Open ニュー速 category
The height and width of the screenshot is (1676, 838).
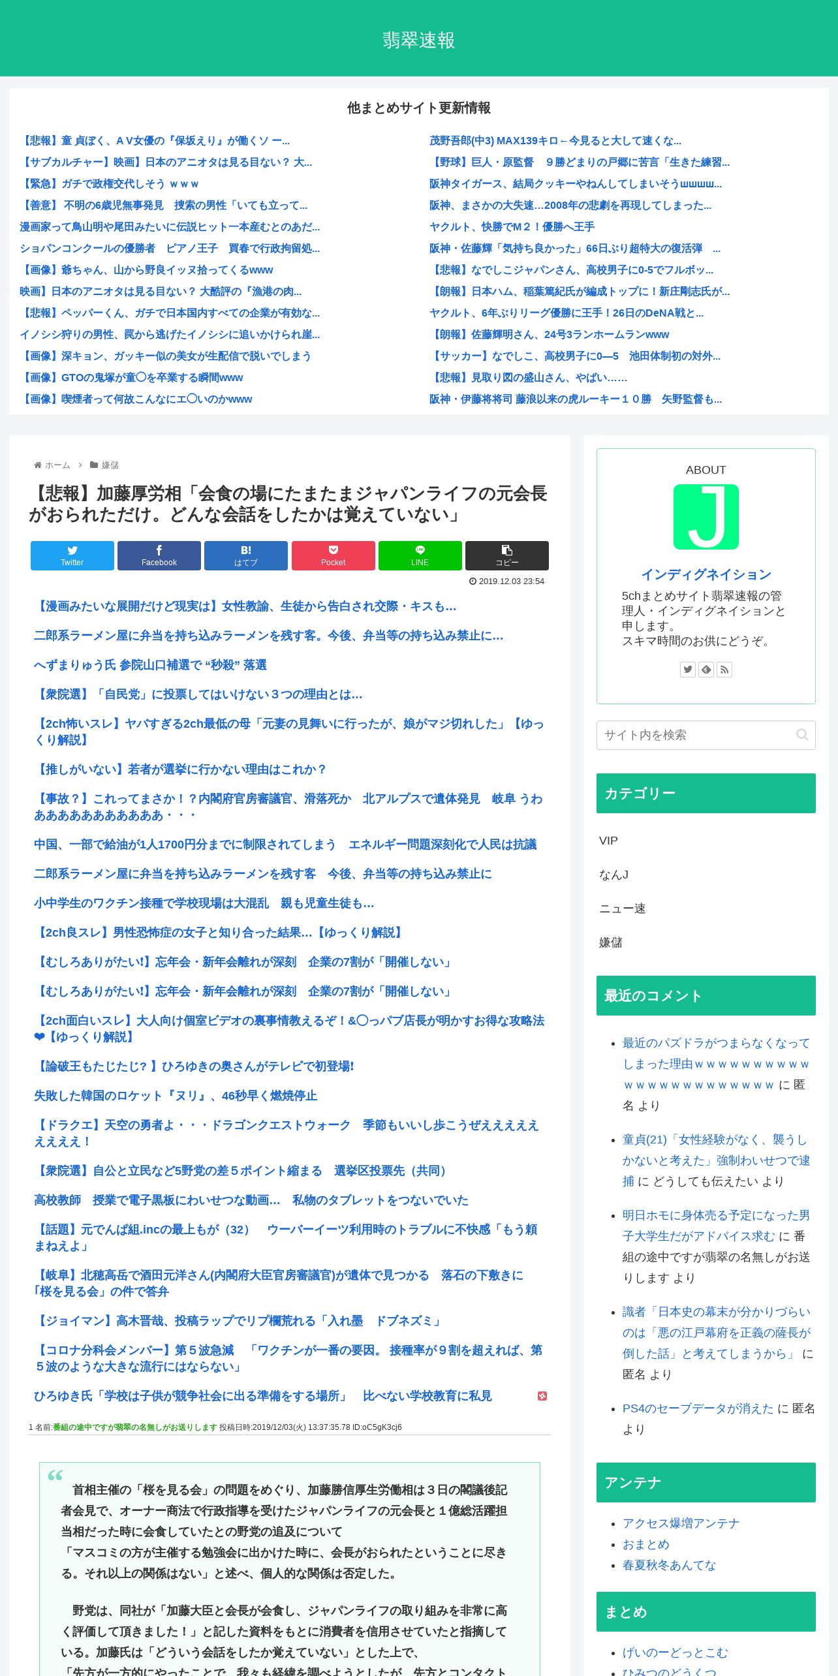[623, 908]
